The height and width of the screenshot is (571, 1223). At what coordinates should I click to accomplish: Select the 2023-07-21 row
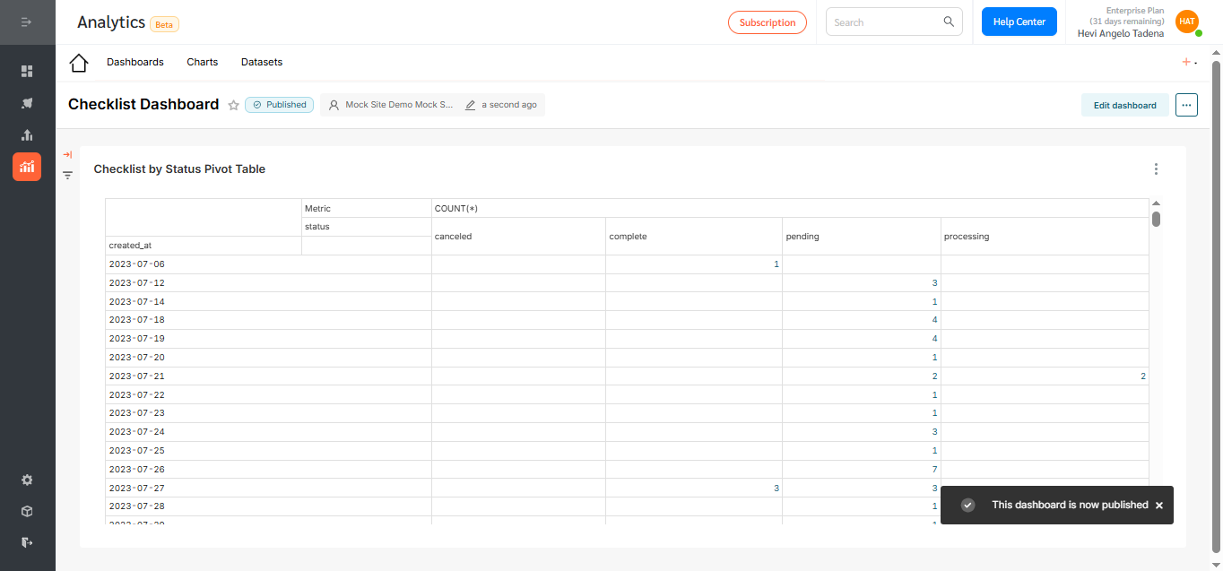(627, 376)
